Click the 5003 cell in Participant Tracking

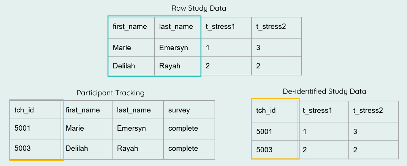click(x=36, y=149)
